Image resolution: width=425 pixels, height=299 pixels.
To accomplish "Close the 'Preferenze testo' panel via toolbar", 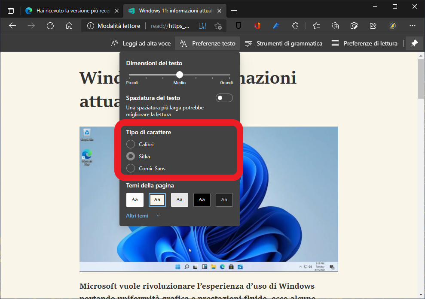I will (x=208, y=43).
